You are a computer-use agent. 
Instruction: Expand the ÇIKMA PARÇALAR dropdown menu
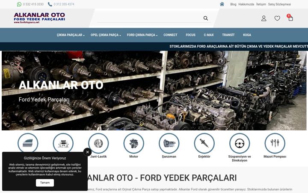(71, 35)
